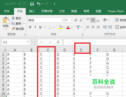
Task: Open the Power Pivot tab
Action: [116, 11]
